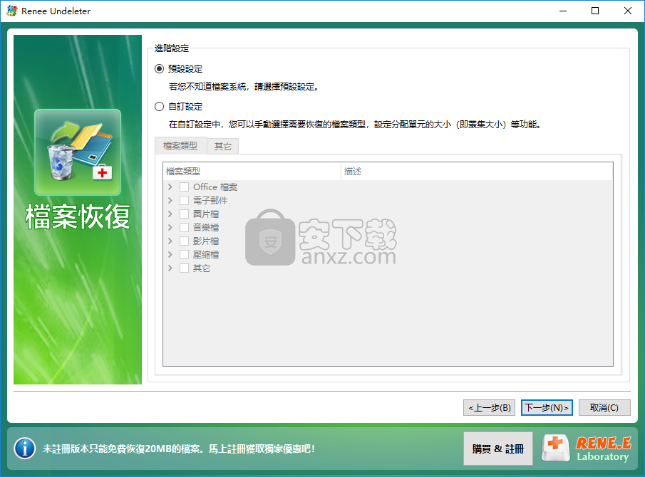
Task: Click the 描述 column header
Action: [477, 172]
